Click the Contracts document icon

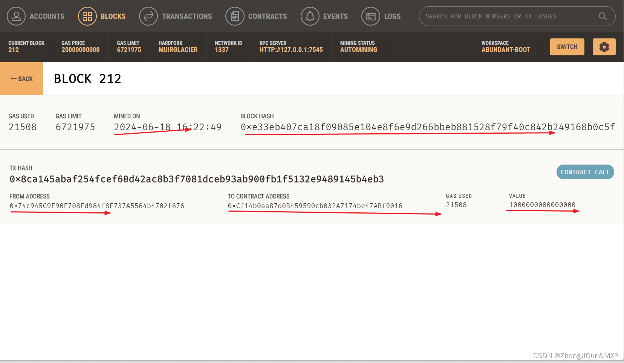point(235,16)
